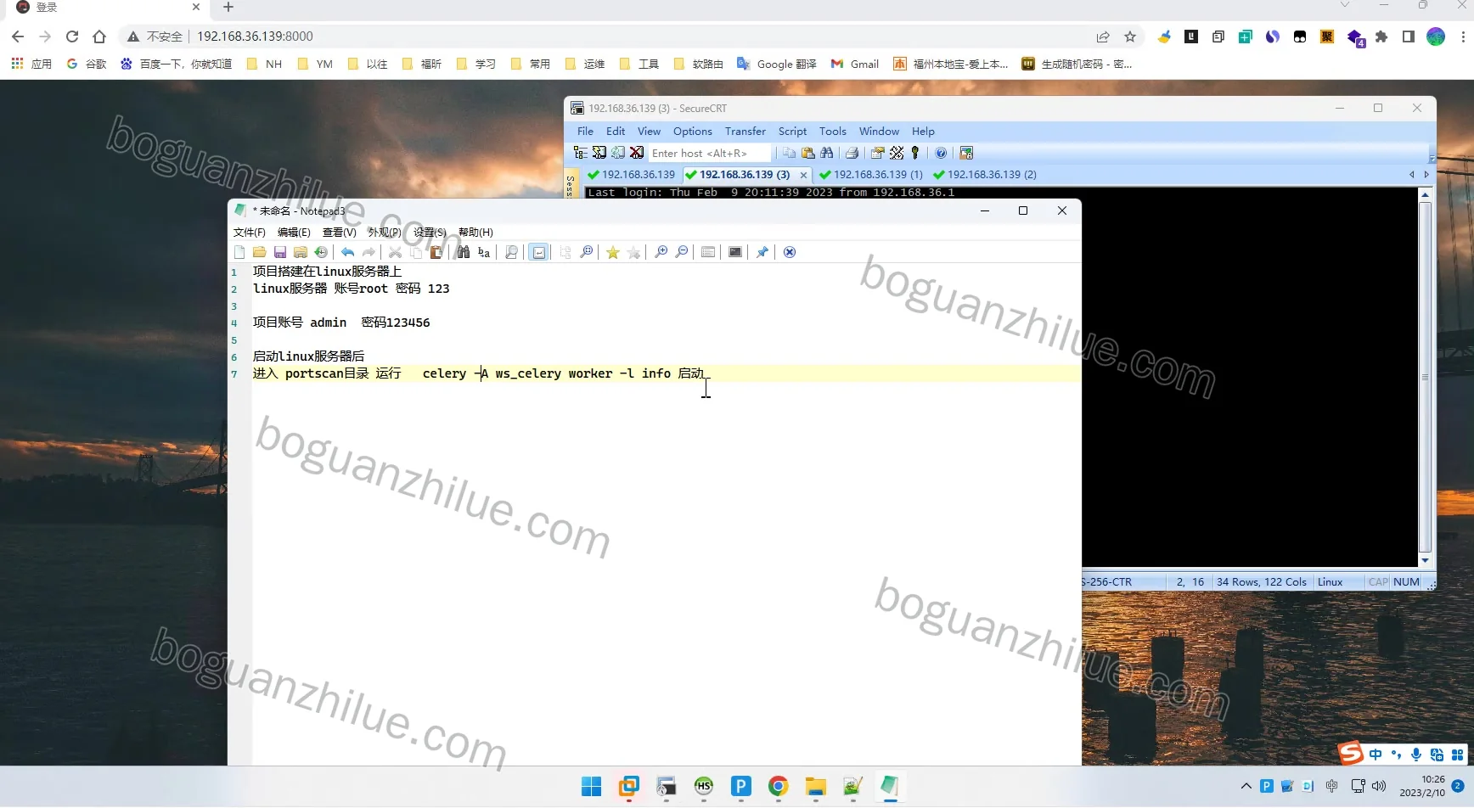Open the 设置(S) menu in Notepad3
This screenshot has height=808, width=1474.
pos(430,233)
